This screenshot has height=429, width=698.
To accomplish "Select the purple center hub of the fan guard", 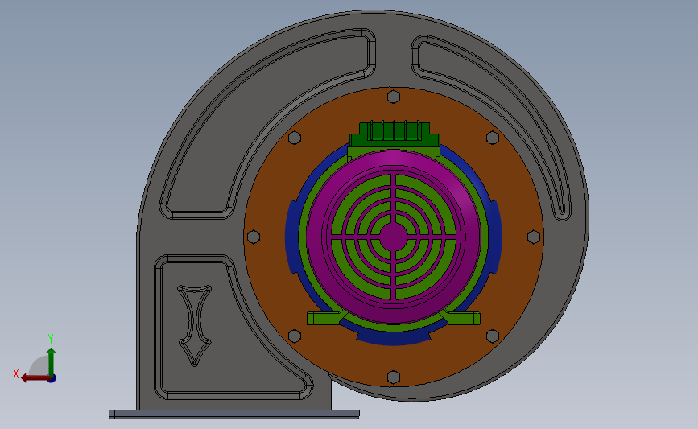I will pos(393,237).
